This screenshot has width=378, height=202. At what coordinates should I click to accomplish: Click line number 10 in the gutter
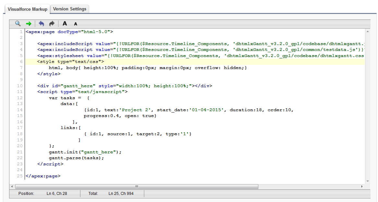click(x=20, y=86)
